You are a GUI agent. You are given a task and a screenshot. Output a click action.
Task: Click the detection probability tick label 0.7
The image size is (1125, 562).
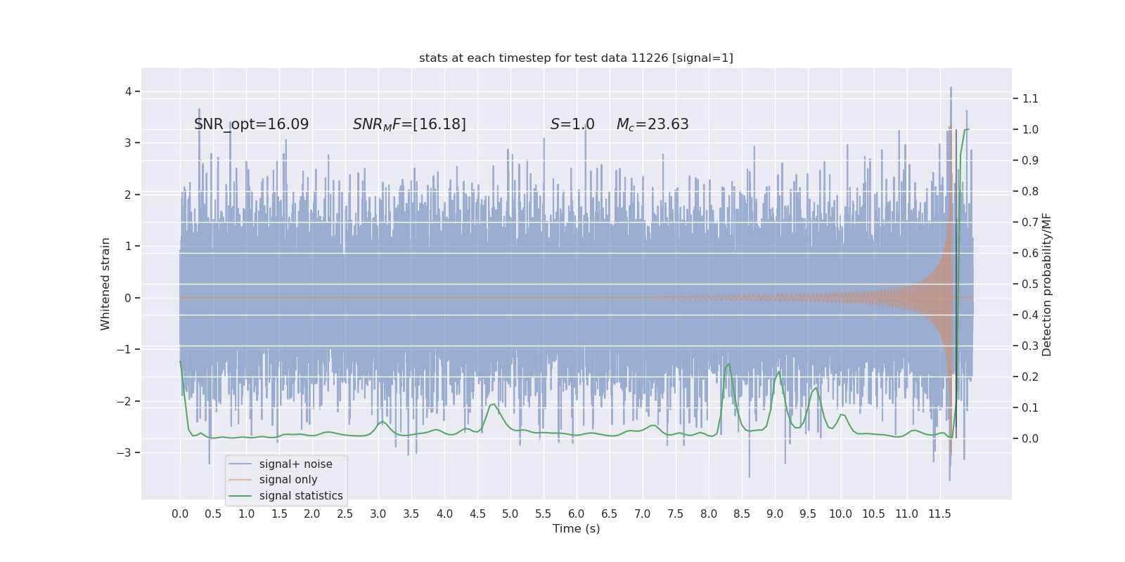1030,222
